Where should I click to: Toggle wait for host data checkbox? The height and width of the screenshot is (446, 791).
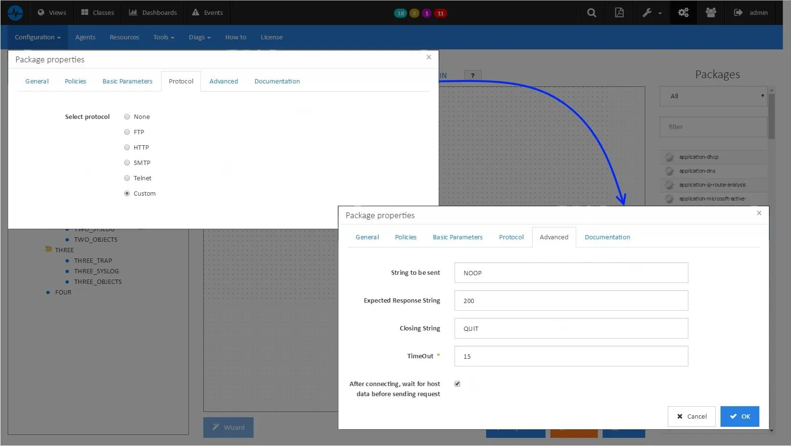[x=457, y=384]
